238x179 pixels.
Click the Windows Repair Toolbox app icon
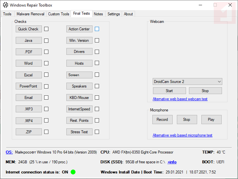[6, 5]
